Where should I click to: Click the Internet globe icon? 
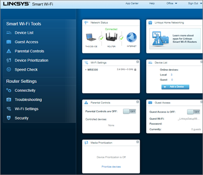point(132,37)
